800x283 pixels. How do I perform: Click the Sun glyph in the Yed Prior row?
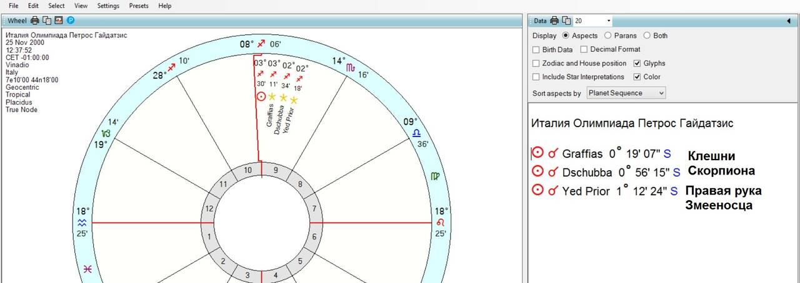(x=537, y=190)
